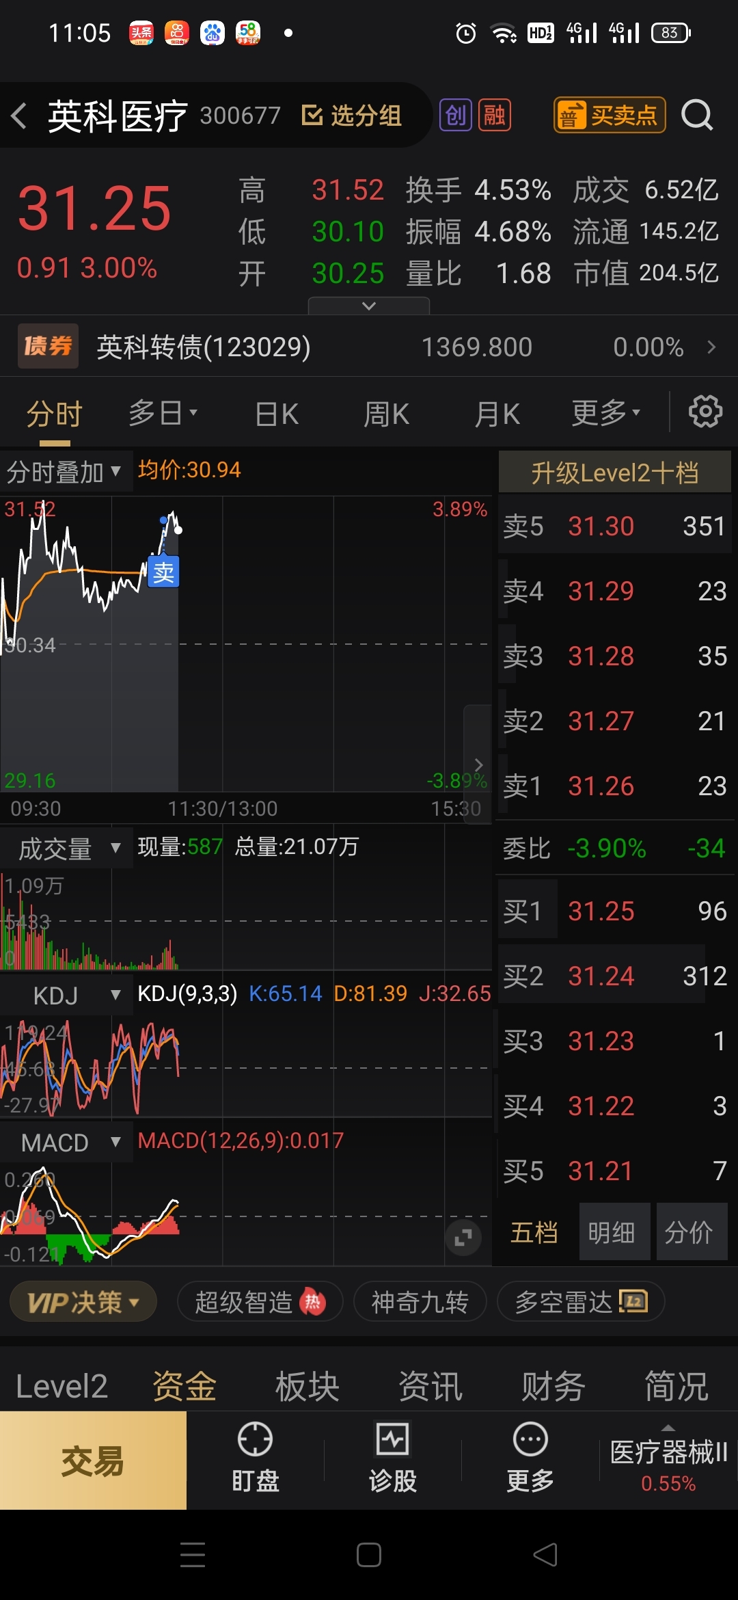The image size is (738, 1600).
Task: Expand the quote details chevron
Action: (369, 306)
